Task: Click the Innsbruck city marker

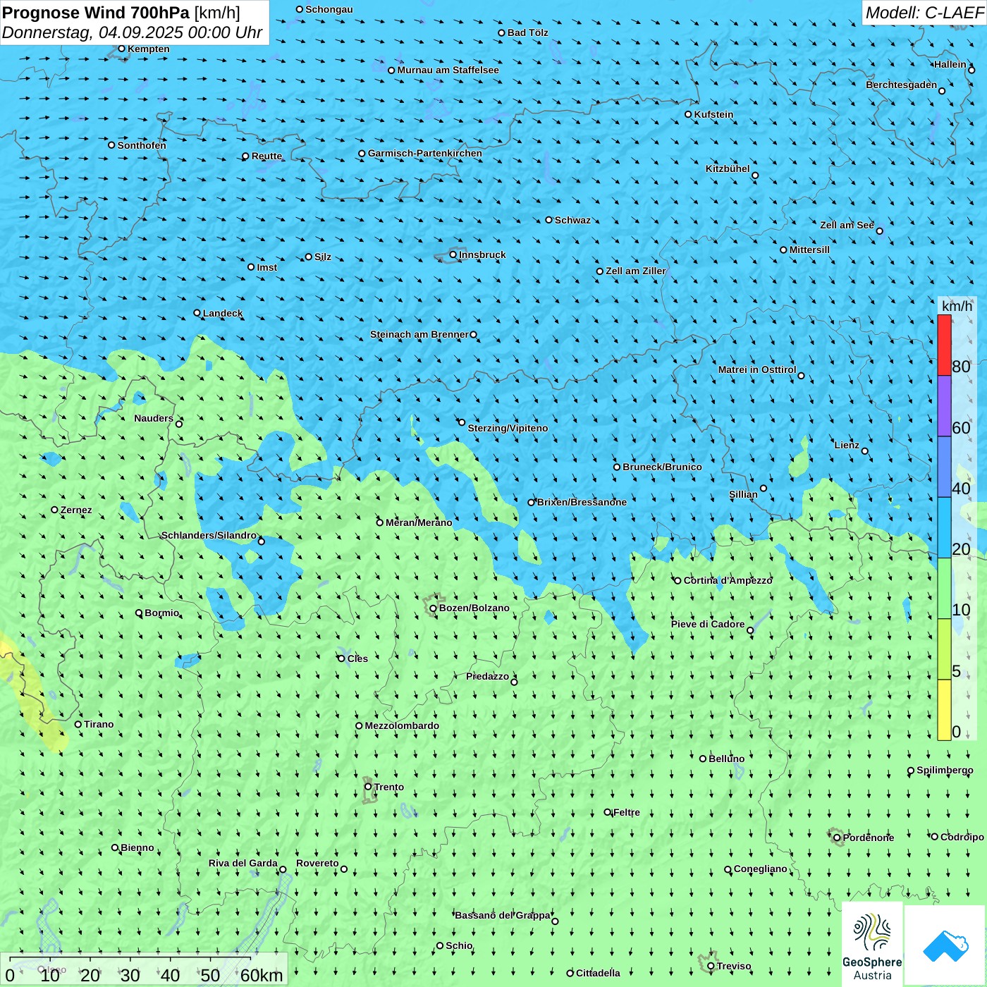Action: click(453, 255)
